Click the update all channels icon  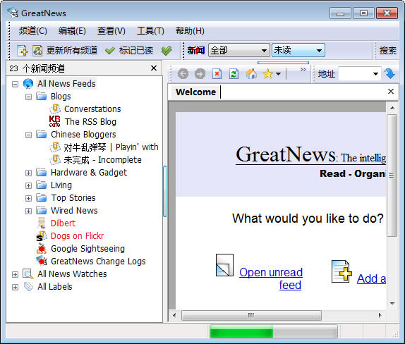(37, 50)
